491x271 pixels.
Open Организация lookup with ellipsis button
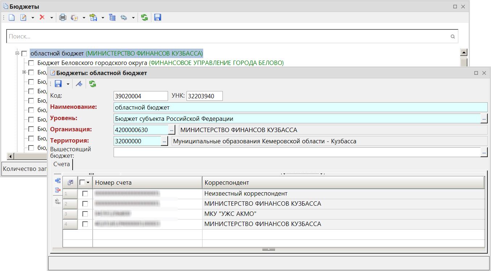pyautogui.click(x=172, y=130)
